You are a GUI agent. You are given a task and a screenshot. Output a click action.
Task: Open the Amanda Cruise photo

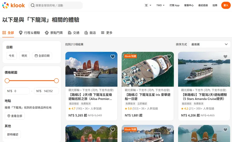point(204,69)
